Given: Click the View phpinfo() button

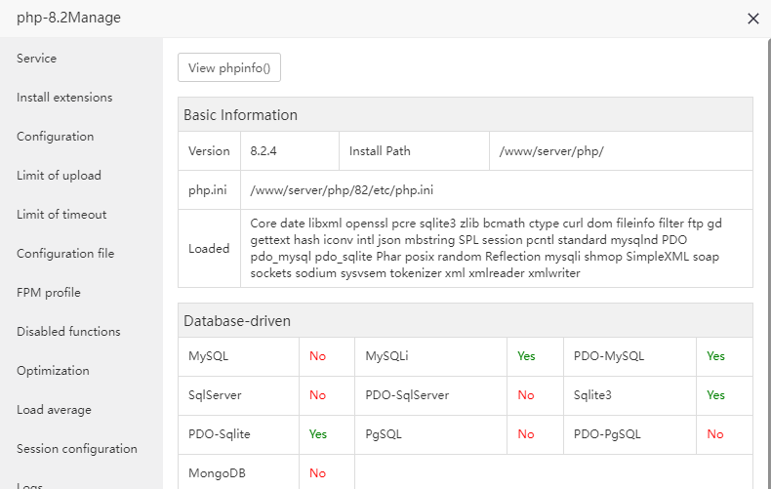Looking at the screenshot, I should tap(229, 68).
